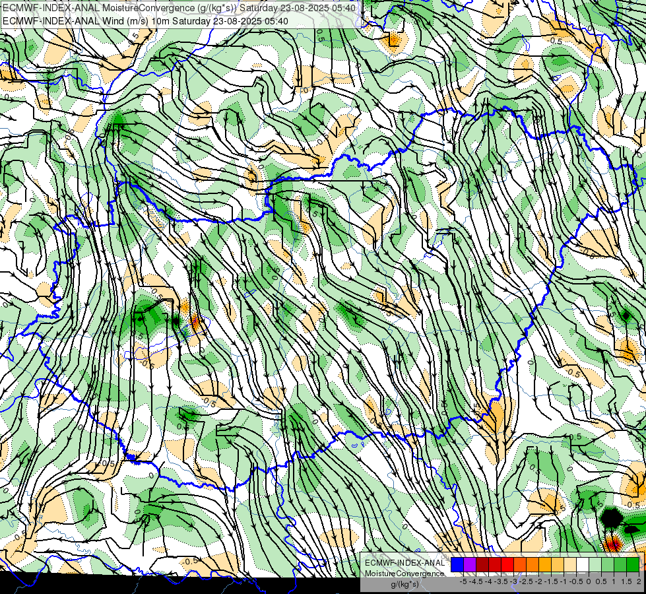Click the -5 tick label on legend scale
This screenshot has width=646, height=594.
[463, 581]
